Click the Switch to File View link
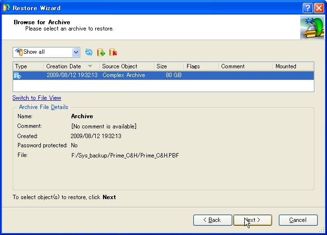The image size is (327, 235). pyautogui.click(x=36, y=98)
